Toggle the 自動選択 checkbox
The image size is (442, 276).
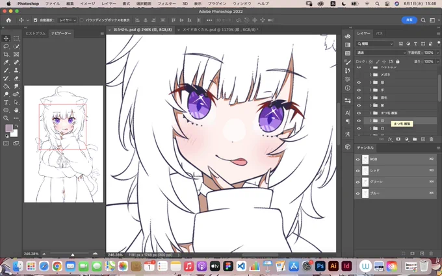point(35,20)
